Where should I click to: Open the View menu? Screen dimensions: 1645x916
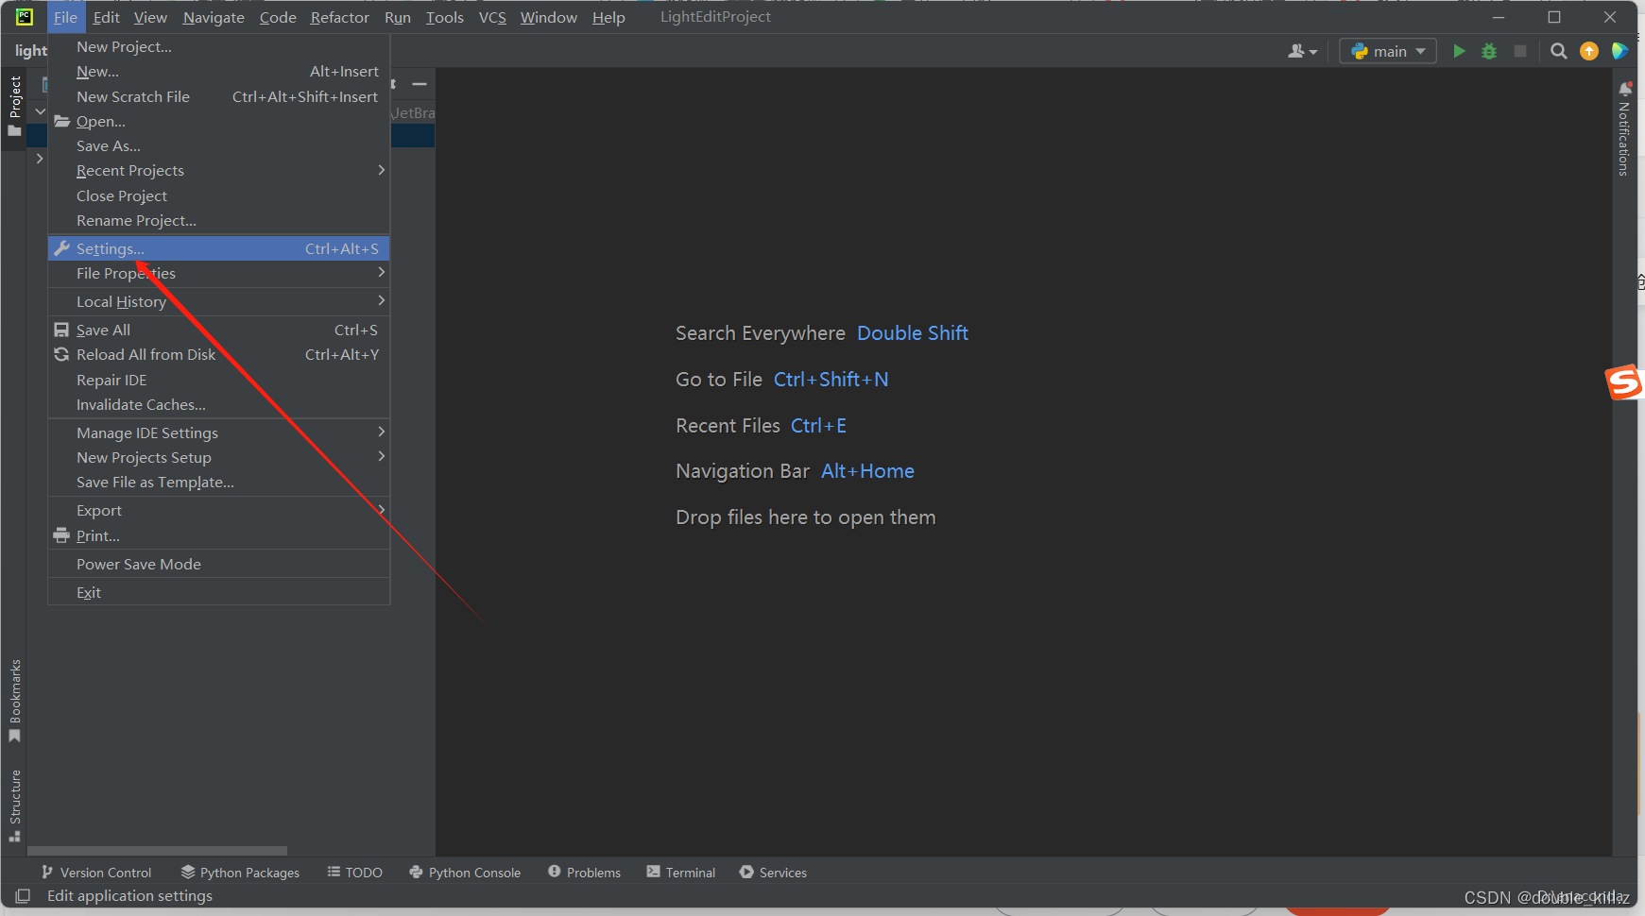coord(150,17)
